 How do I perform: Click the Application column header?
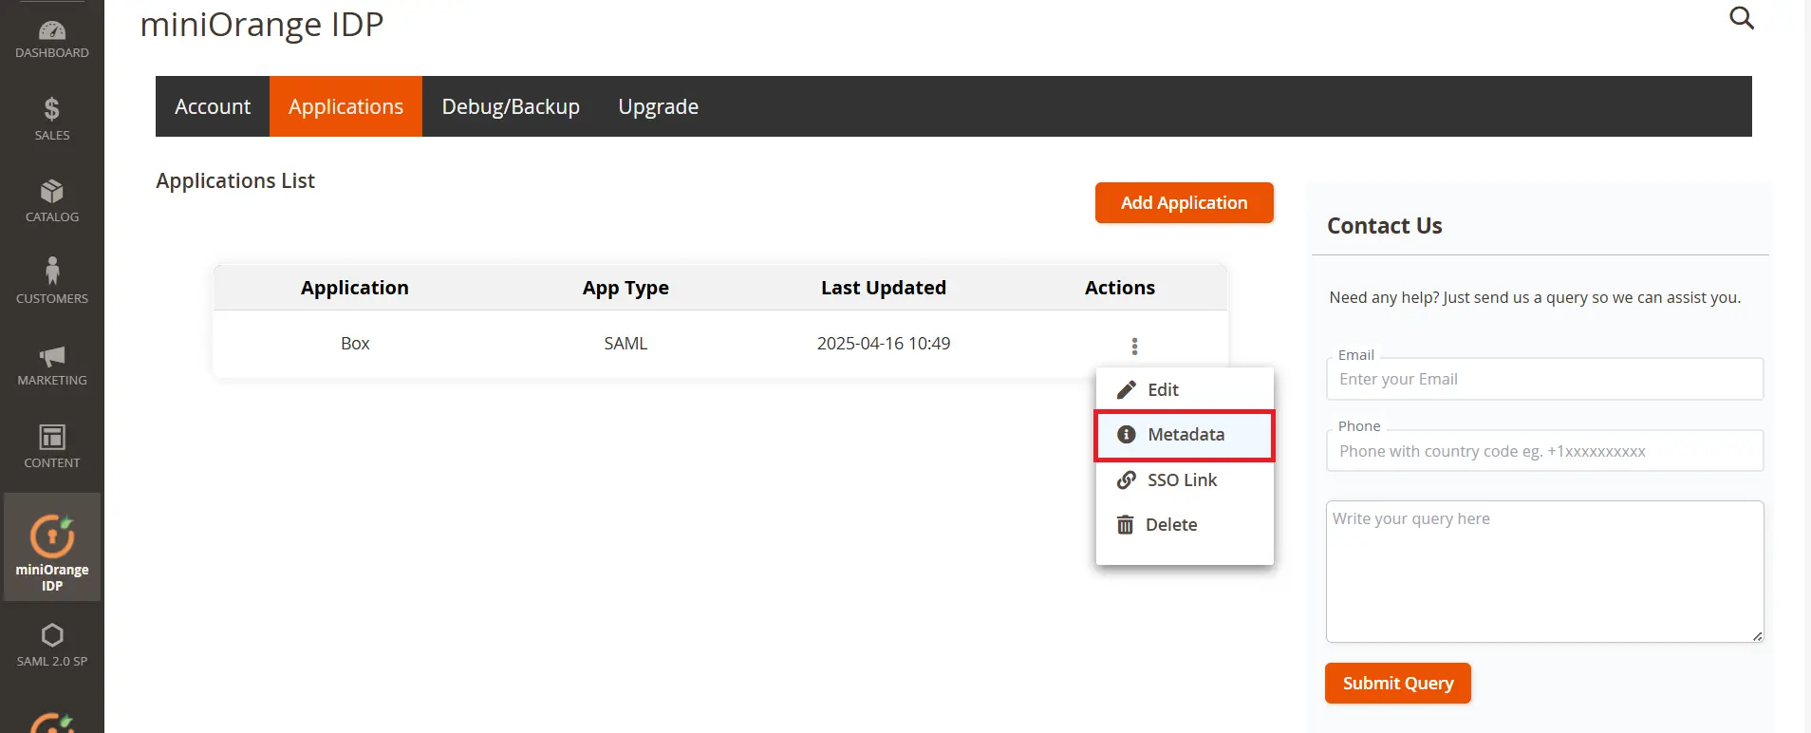355,288
